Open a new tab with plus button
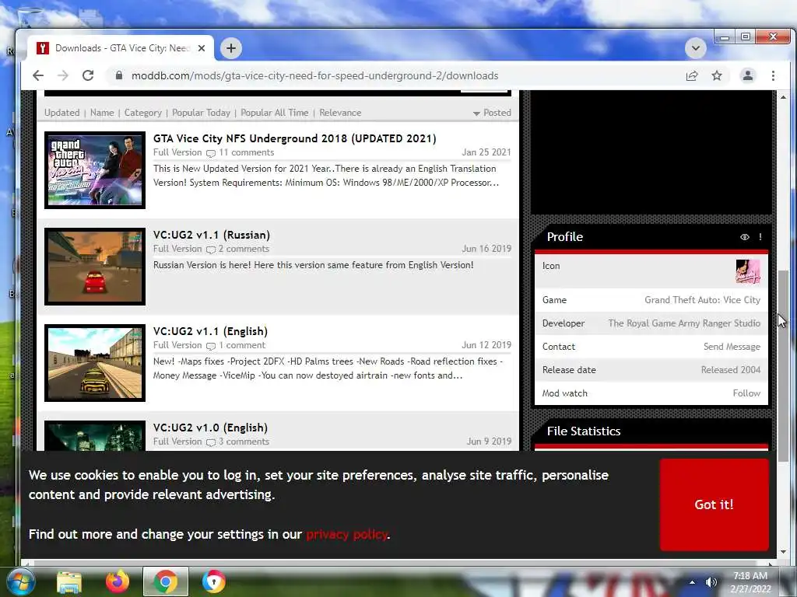 pyautogui.click(x=230, y=48)
